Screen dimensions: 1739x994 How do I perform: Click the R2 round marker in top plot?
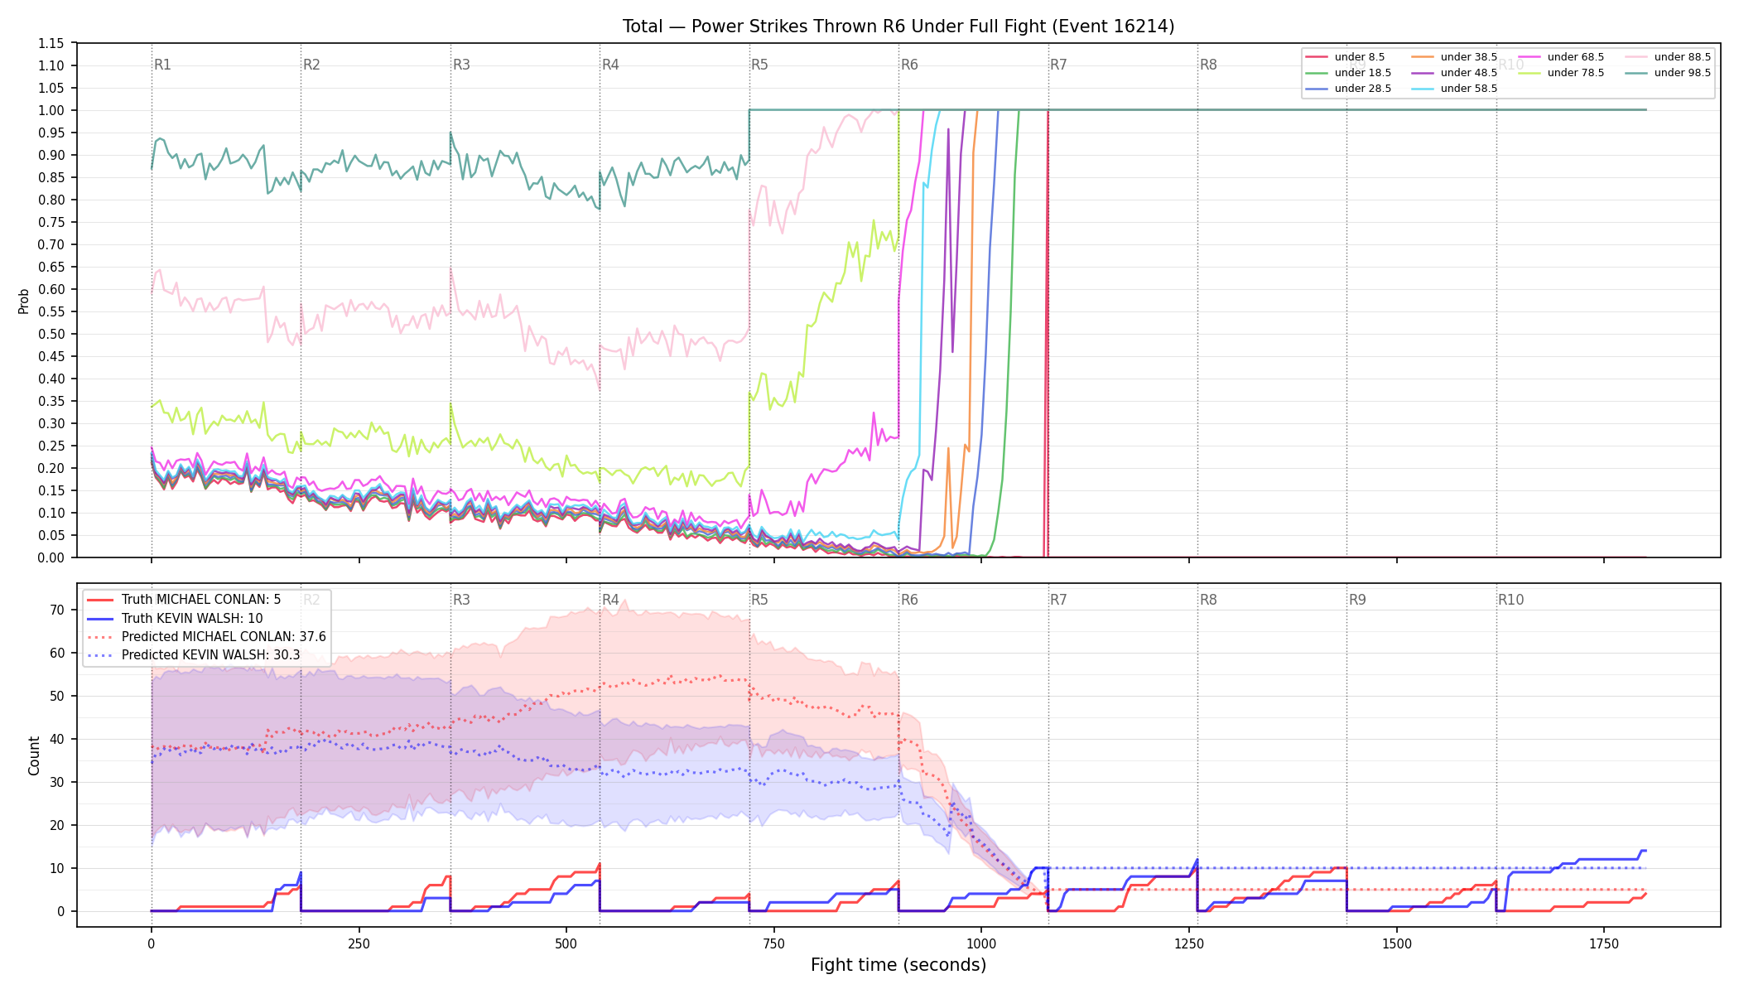311,65
